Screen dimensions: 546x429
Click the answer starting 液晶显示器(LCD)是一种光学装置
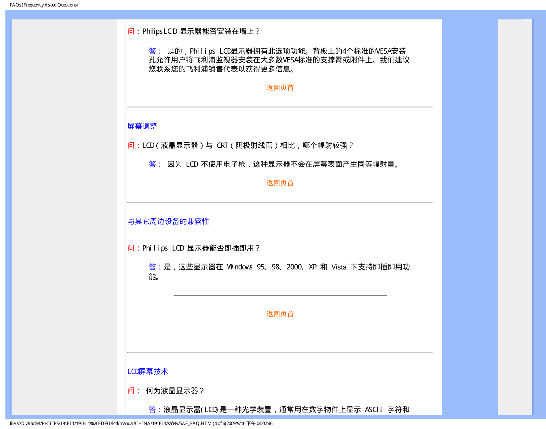(x=279, y=409)
